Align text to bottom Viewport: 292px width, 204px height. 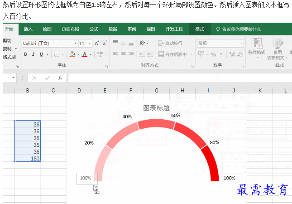pos(131,44)
